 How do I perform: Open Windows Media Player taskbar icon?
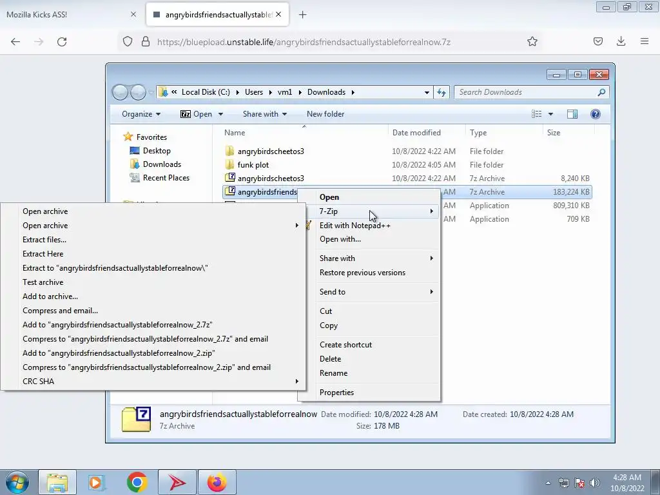(x=97, y=482)
